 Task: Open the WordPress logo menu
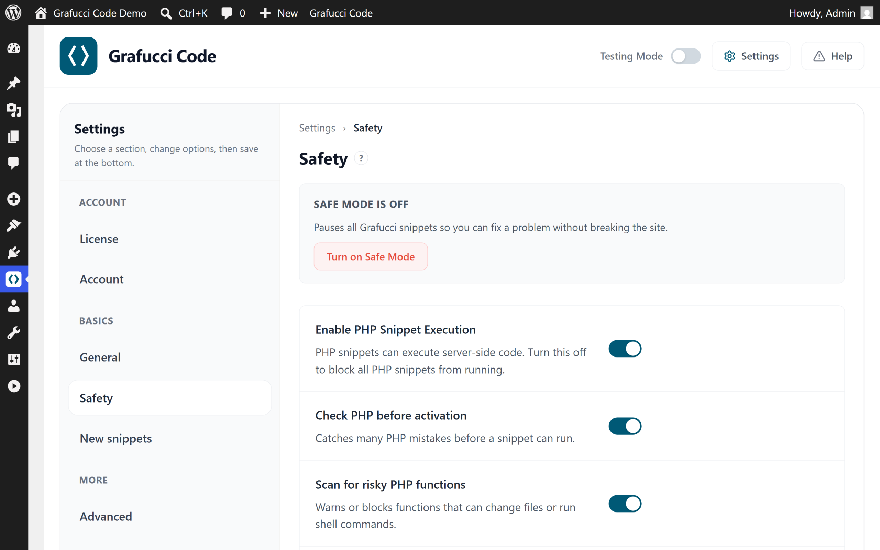13,13
